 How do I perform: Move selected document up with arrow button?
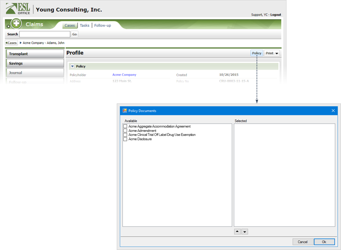237,231
